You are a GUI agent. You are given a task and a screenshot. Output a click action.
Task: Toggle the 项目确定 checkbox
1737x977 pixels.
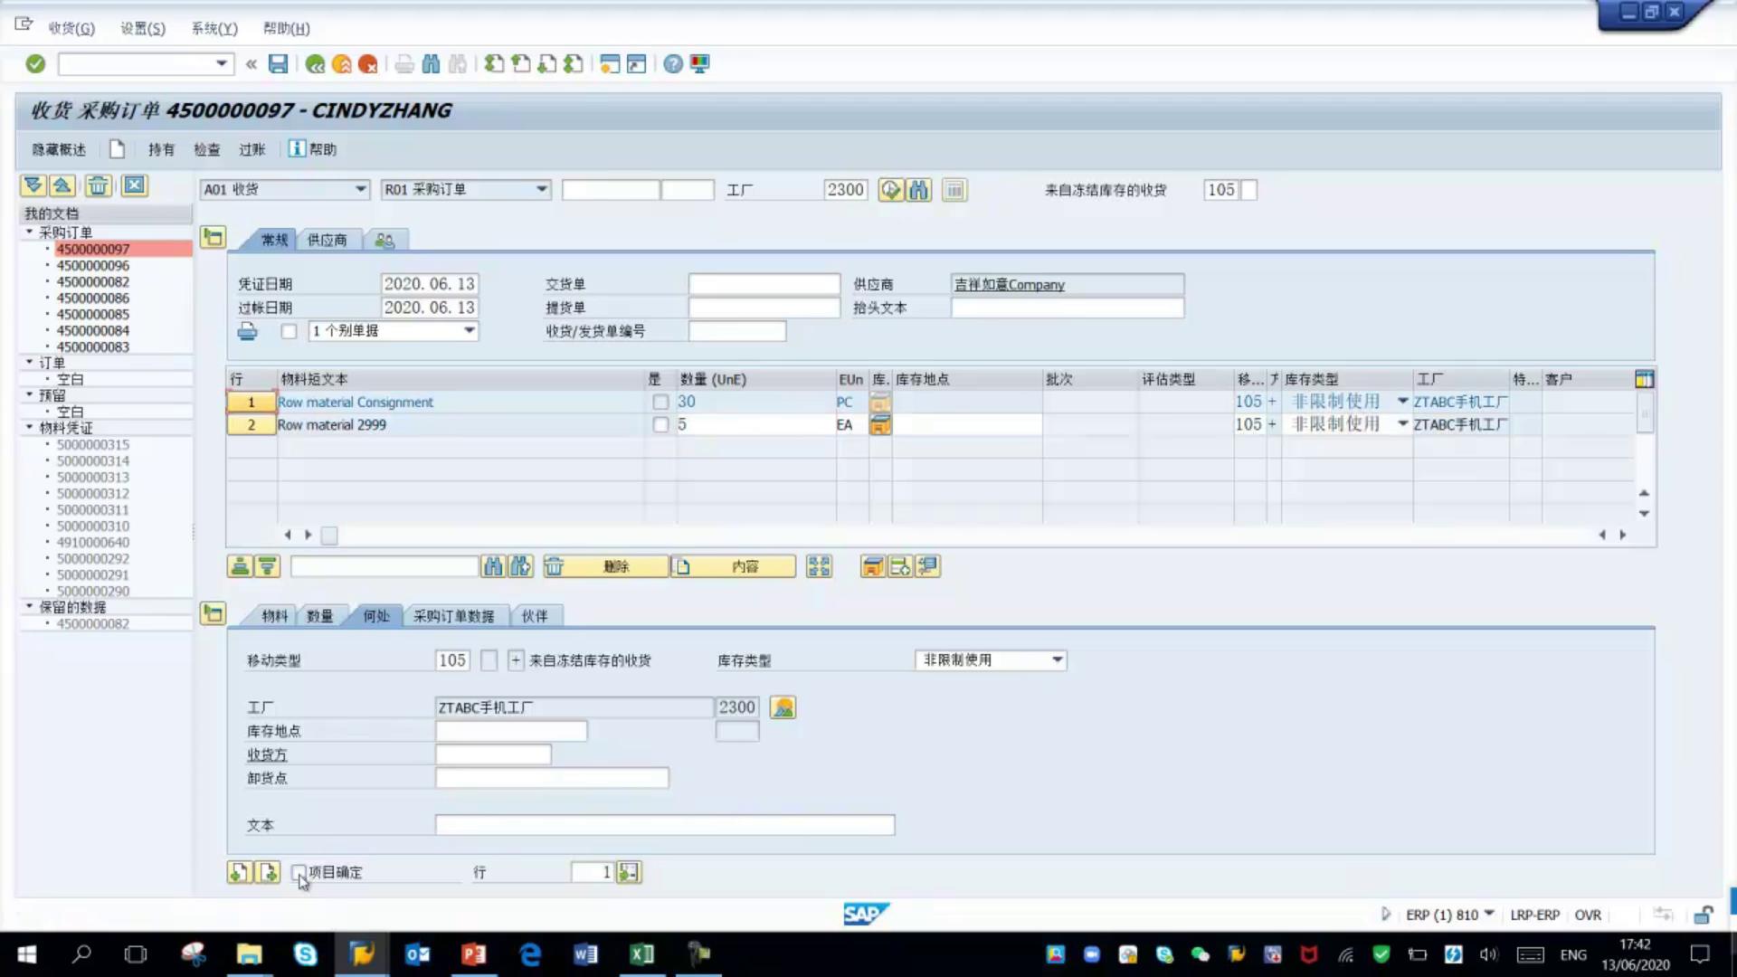tap(299, 872)
